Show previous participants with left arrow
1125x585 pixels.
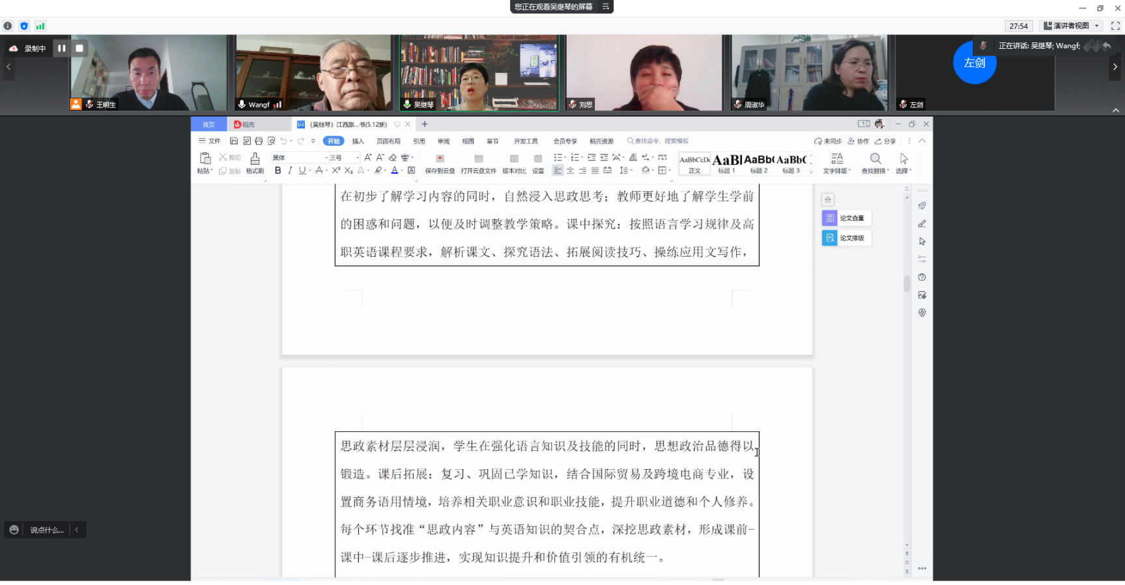(8, 66)
